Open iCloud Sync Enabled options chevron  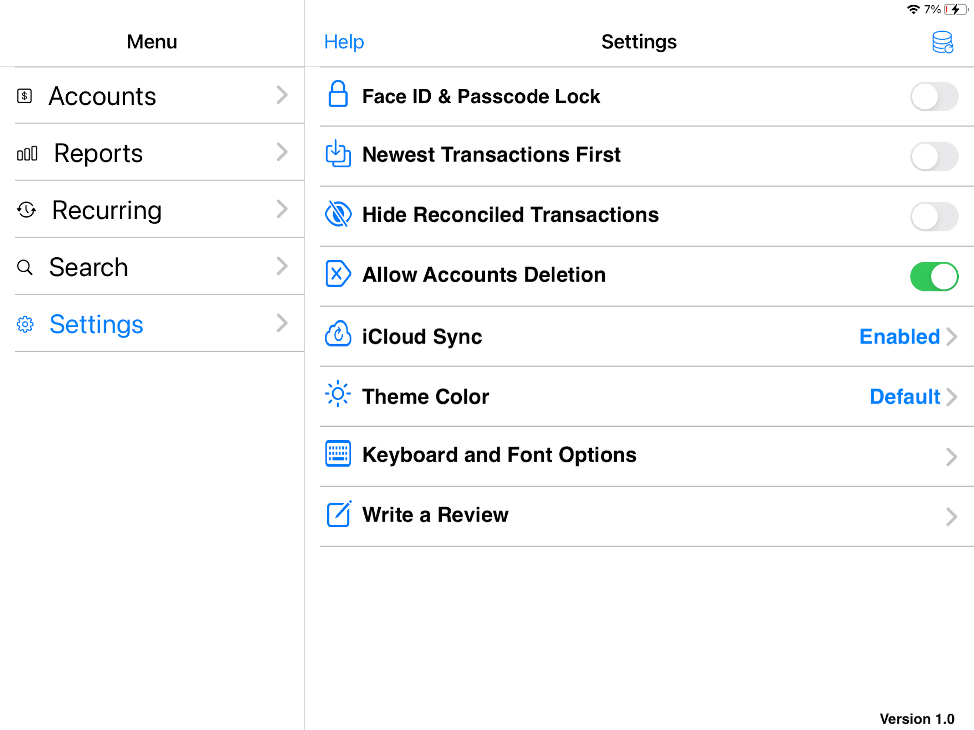click(x=951, y=337)
